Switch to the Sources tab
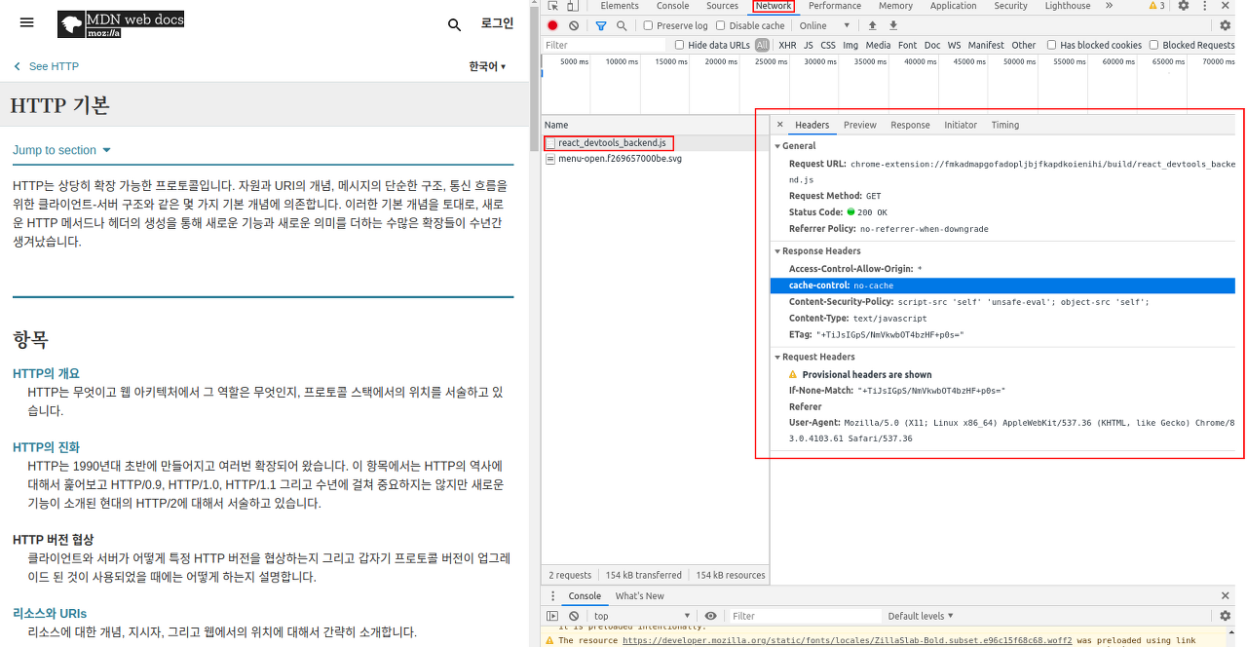 [722, 6]
